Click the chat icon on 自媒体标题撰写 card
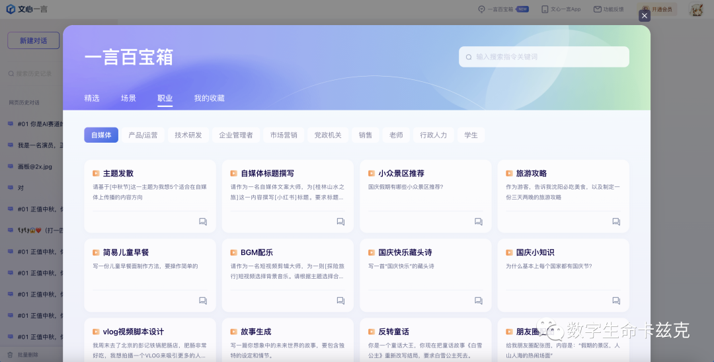Image resolution: width=714 pixels, height=362 pixels. click(x=340, y=221)
